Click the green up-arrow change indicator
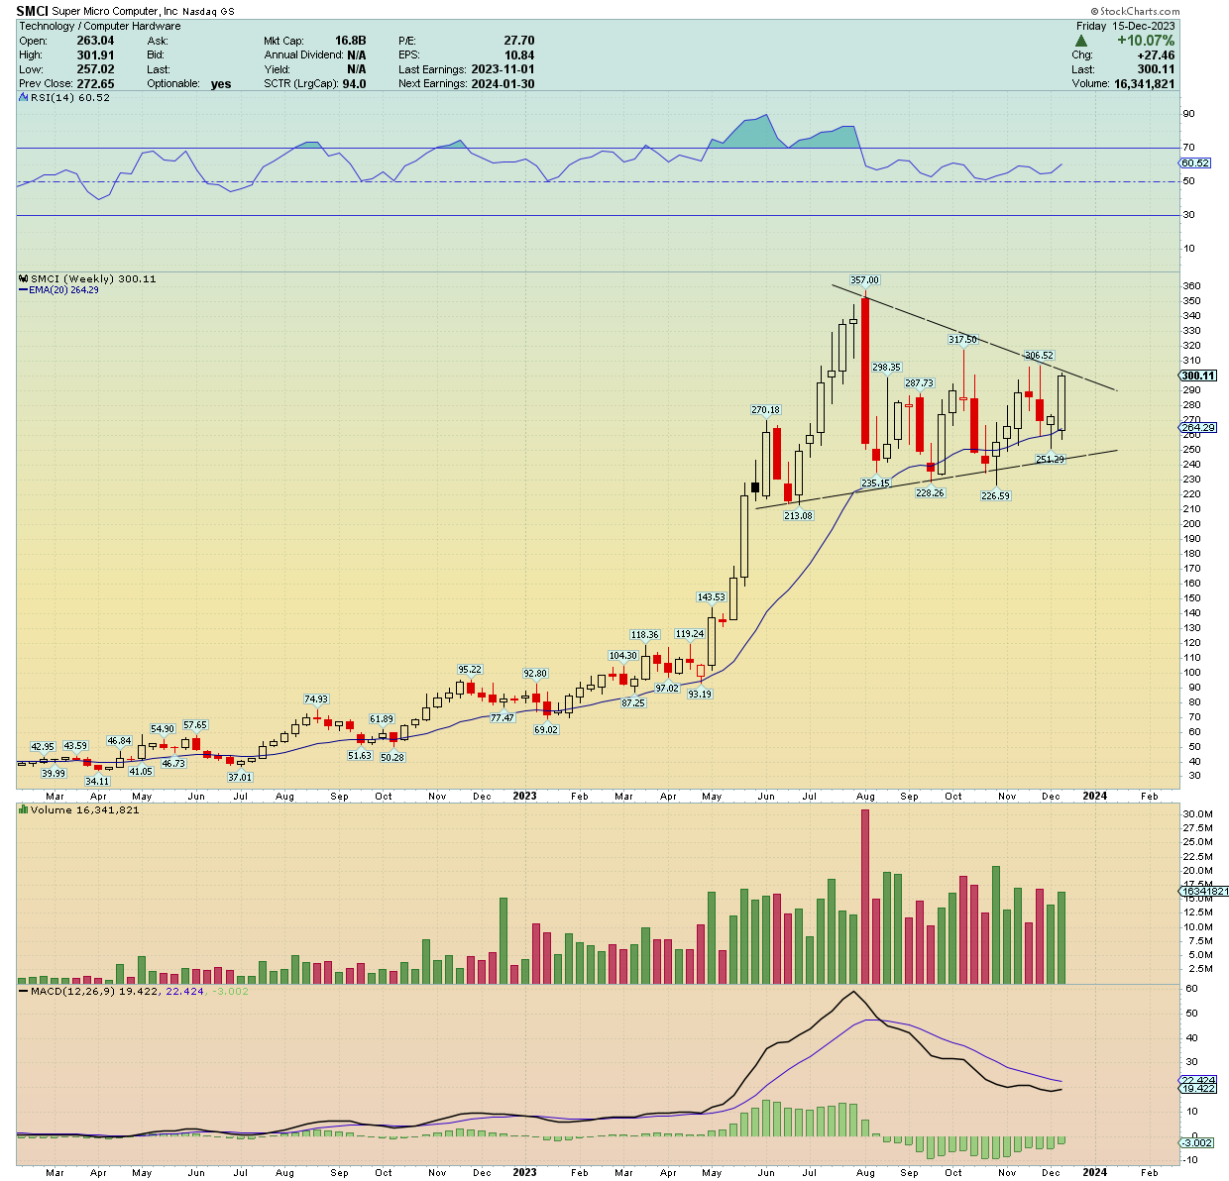The width and height of the screenshot is (1229, 1181). (1081, 41)
